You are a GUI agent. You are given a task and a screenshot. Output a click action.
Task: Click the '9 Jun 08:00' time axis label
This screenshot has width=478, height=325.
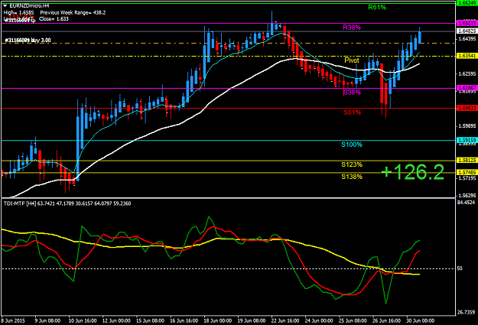pyautogui.click(x=47, y=320)
